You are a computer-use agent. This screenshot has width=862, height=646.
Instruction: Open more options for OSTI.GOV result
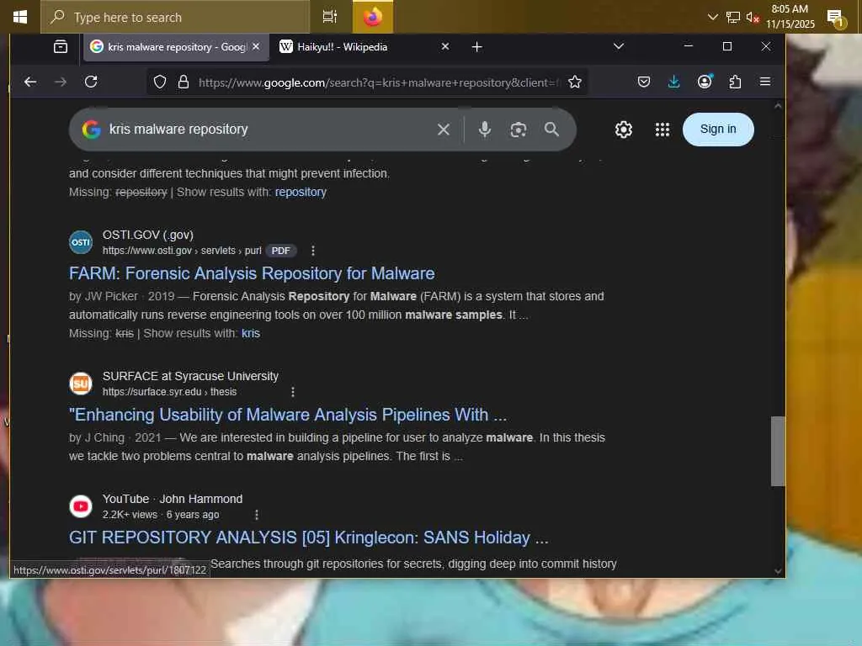point(313,251)
